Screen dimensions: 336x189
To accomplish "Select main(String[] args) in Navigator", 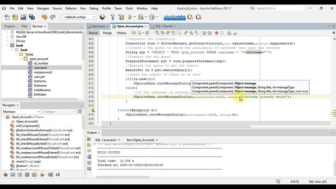I will coord(28,161).
